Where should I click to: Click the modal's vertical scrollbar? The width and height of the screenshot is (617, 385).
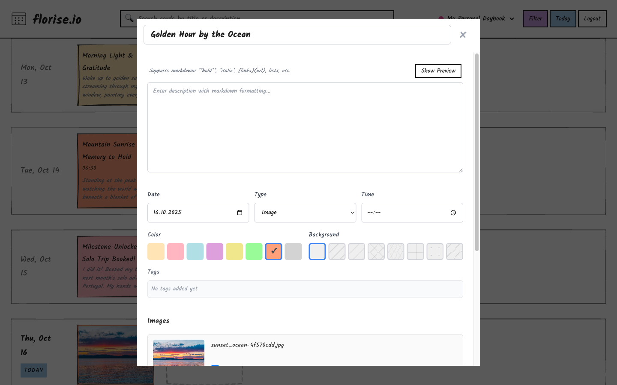[476, 152]
